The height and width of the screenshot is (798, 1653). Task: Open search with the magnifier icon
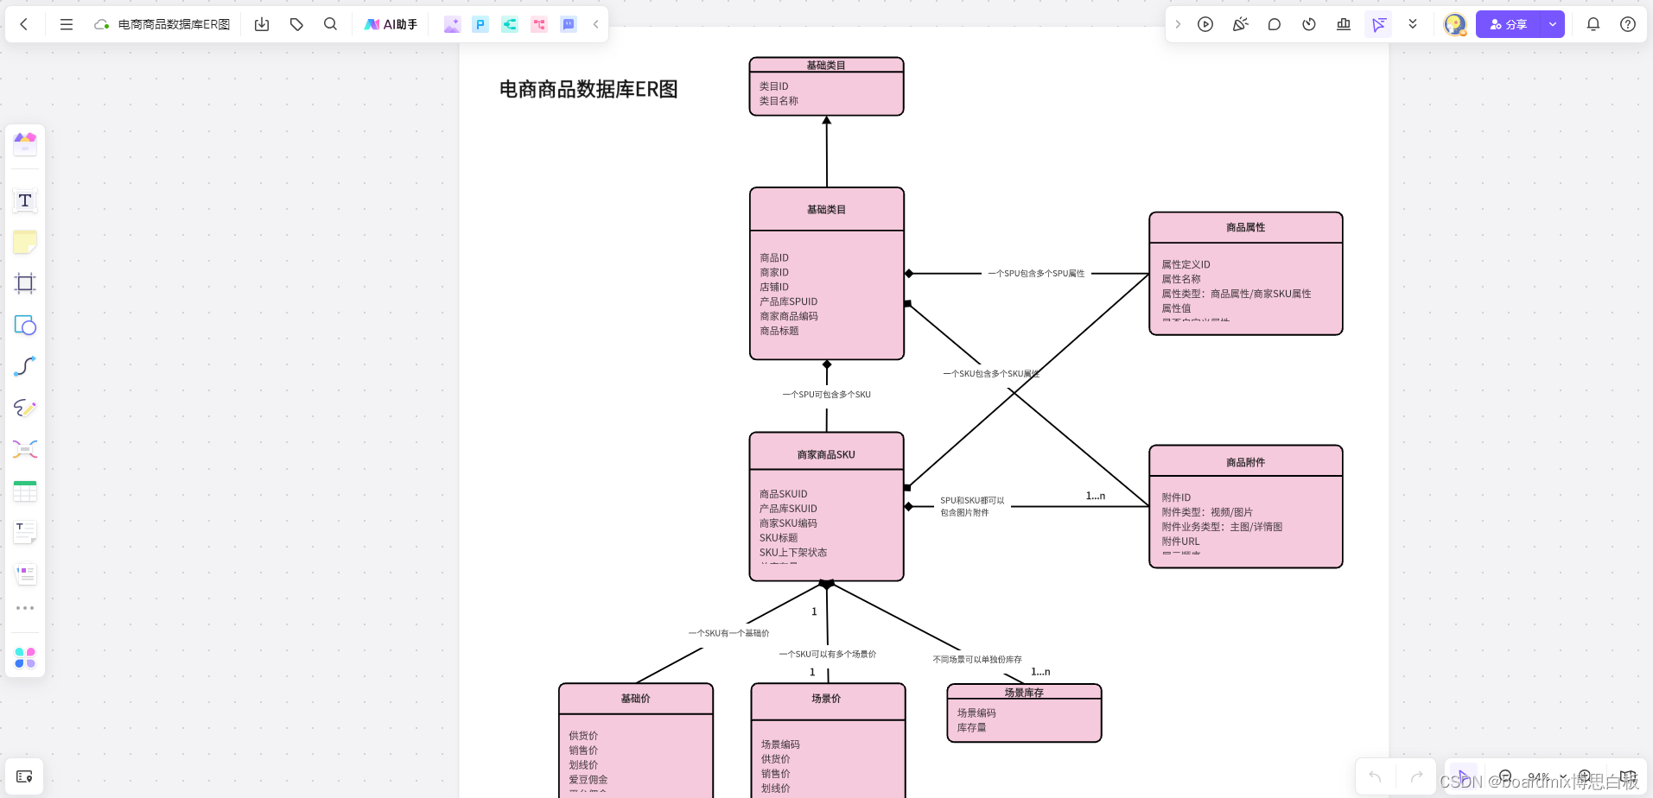click(330, 24)
